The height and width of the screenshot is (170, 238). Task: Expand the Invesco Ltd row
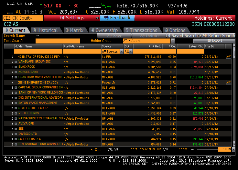[16, 134]
